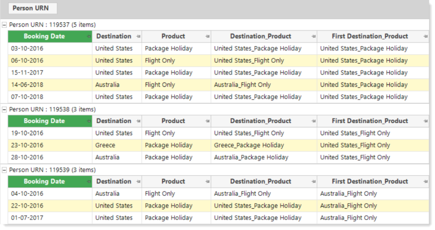Viewport: 435px width, 230px height.
Task: Pin icon on Destination_Product column, second group
Action: (x=314, y=121)
